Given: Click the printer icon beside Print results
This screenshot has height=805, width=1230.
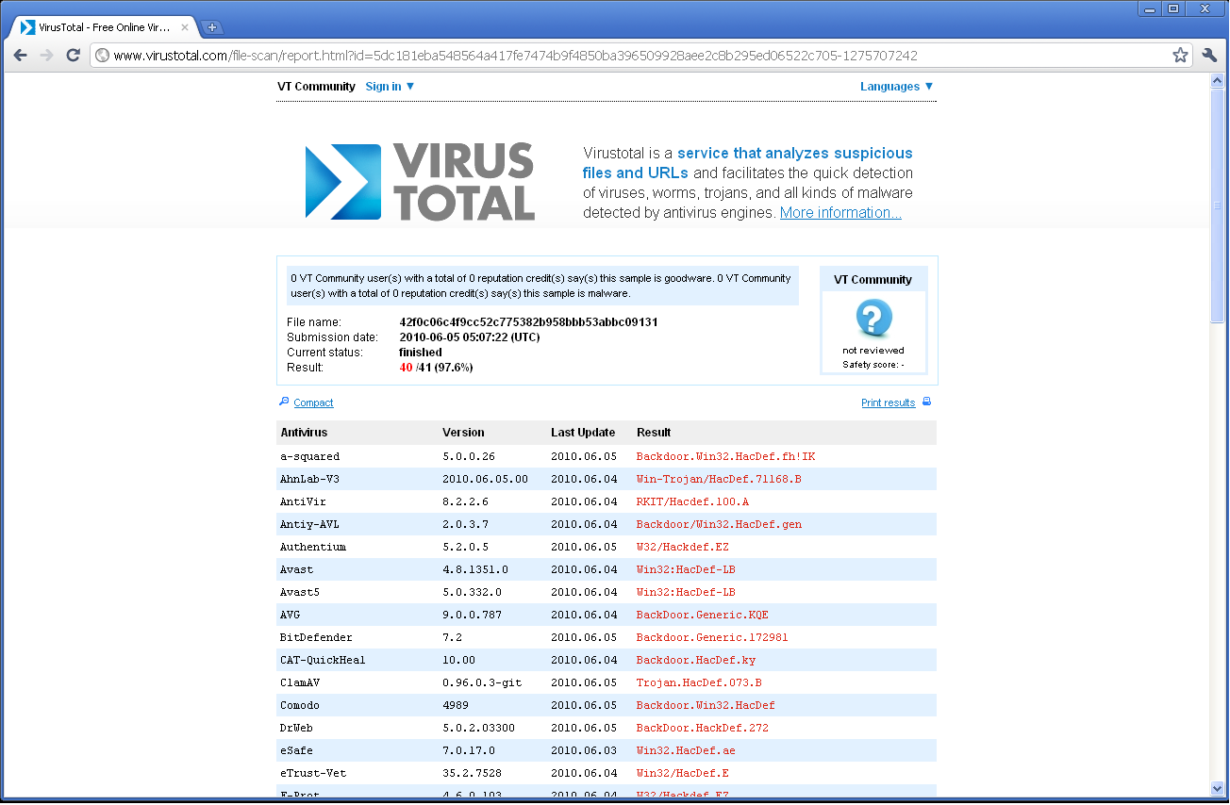Looking at the screenshot, I should click(x=926, y=402).
